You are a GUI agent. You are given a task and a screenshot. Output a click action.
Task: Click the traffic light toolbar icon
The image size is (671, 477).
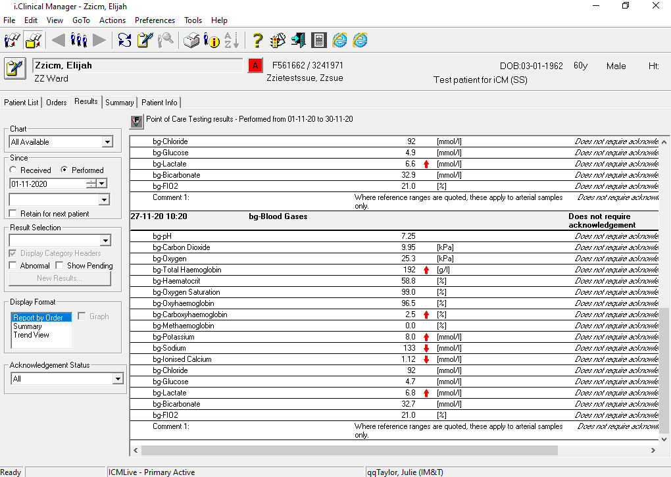278,40
